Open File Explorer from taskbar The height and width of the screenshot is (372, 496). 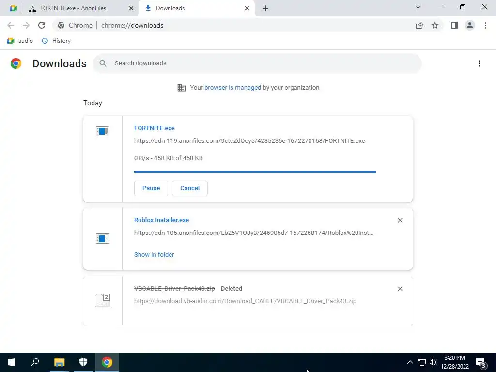click(x=59, y=362)
